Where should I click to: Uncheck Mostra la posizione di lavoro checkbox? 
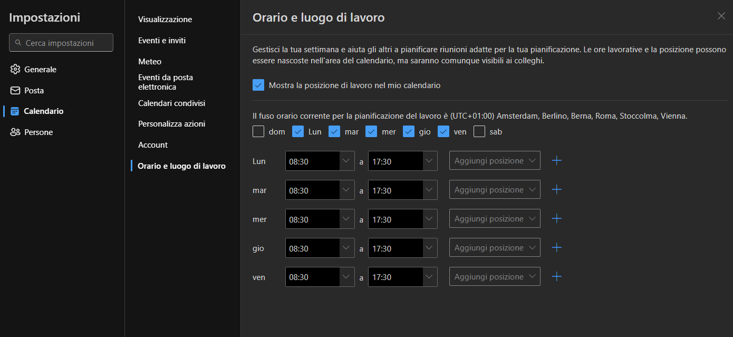[258, 85]
